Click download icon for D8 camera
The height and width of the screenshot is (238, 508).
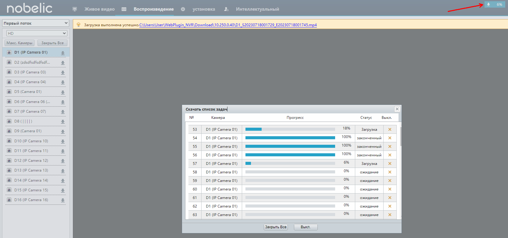[x=63, y=122]
